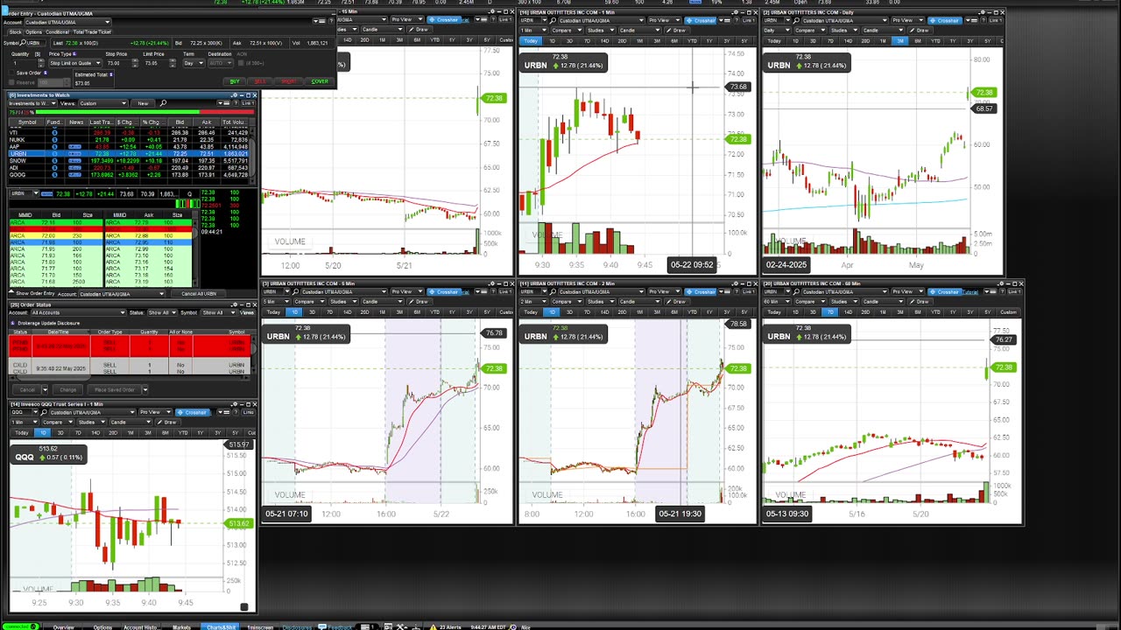Viewport: 1121px width, 630px height.
Task: Open the 1minscreen tab in bottom bar
Action: [x=260, y=626]
